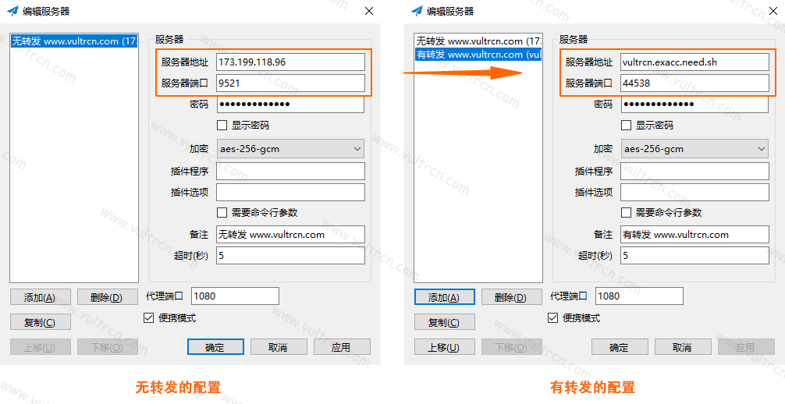Click the 无转发的配置 caption
Viewport: 785px width, 404px height.
[x=178, y=387]
